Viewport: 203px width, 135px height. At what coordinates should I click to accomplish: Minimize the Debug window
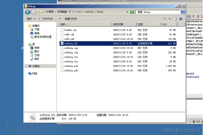pyautogui.click(x=176, y=6)
